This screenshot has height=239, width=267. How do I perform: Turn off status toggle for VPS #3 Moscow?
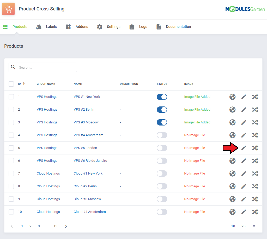[x=162, y=122]
